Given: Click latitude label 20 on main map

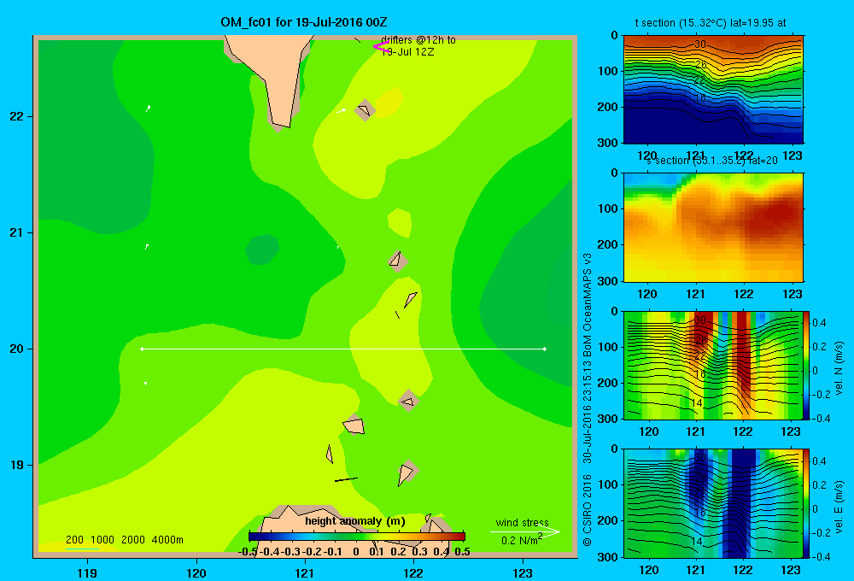Looking at the screenshot, I should (17, 349).
